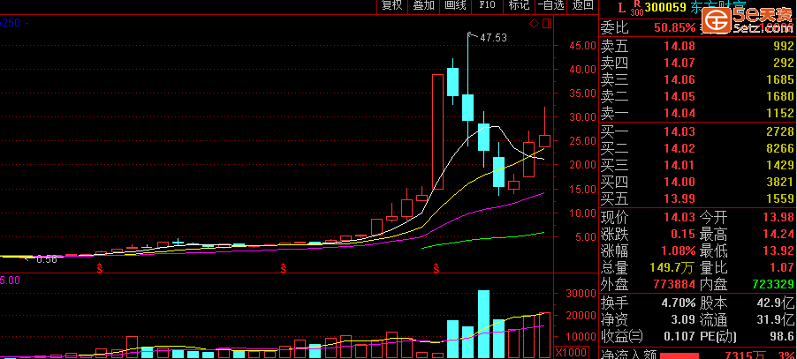Click the 返回 back button
This screenshot has width=797, height=359.
coord(582,5)
